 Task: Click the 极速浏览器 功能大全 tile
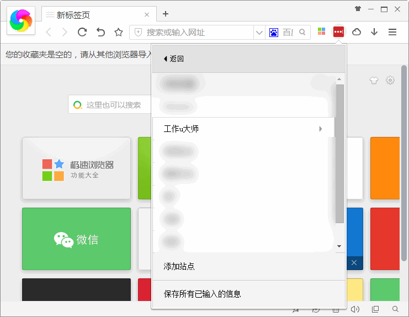(x=76, y=168)
